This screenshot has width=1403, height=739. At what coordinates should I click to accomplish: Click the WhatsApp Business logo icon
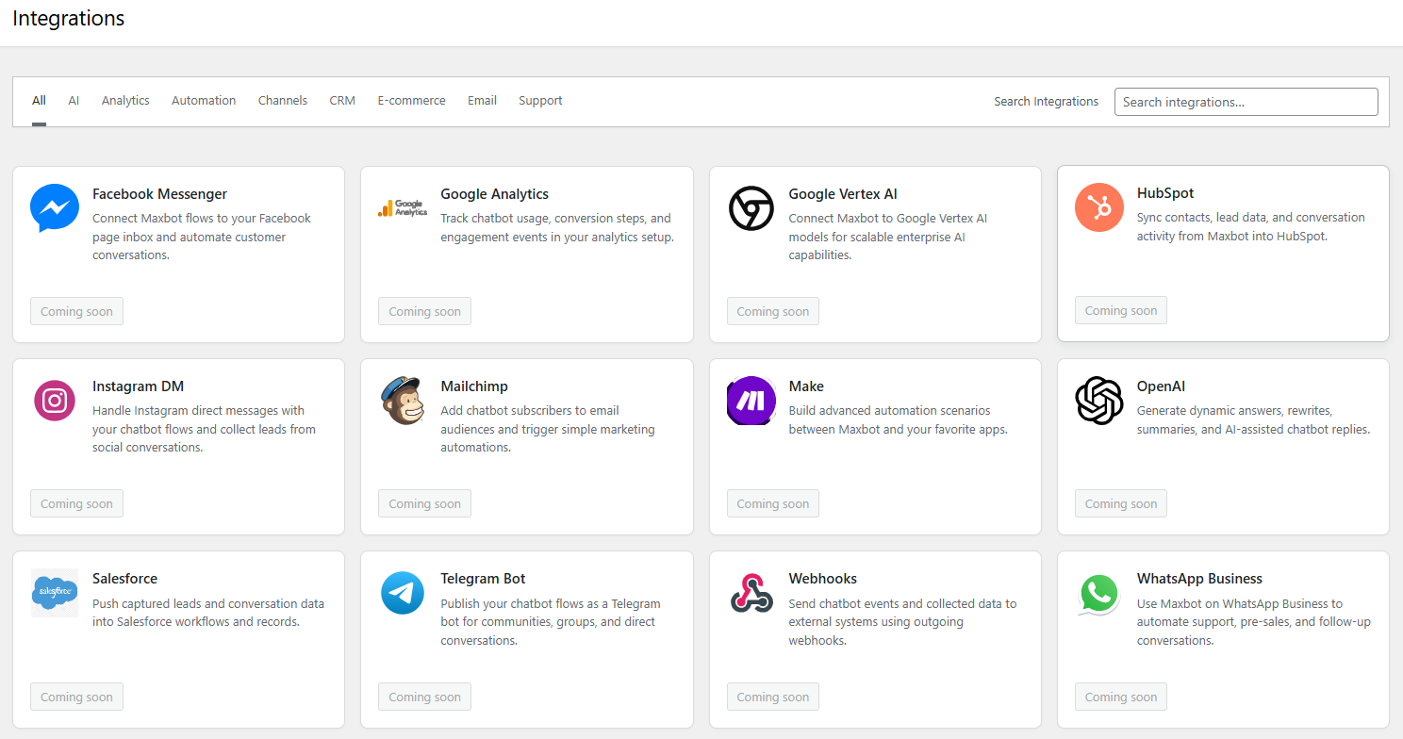(x=1099, y=593)
